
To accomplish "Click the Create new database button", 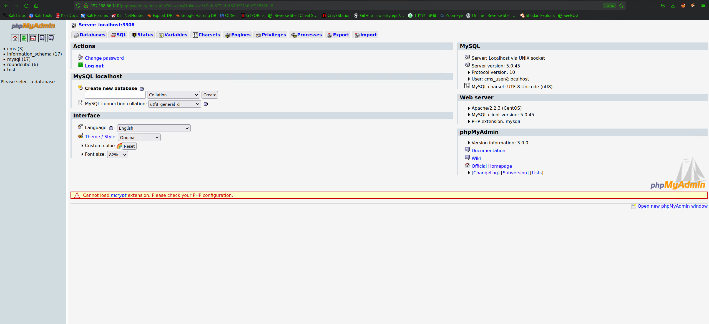I will point(209,95).
